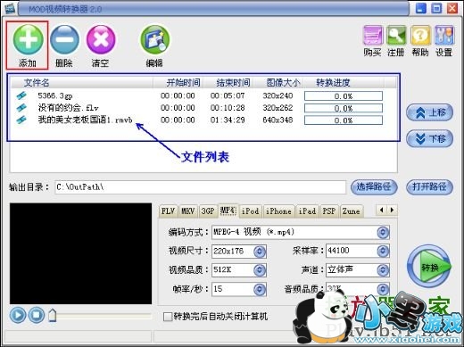Click the film icon beside 没有的约会.flv
464x347 pixels.
click(21, 108)
